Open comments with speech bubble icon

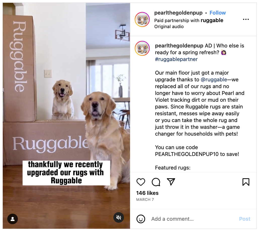pos(156,182)
